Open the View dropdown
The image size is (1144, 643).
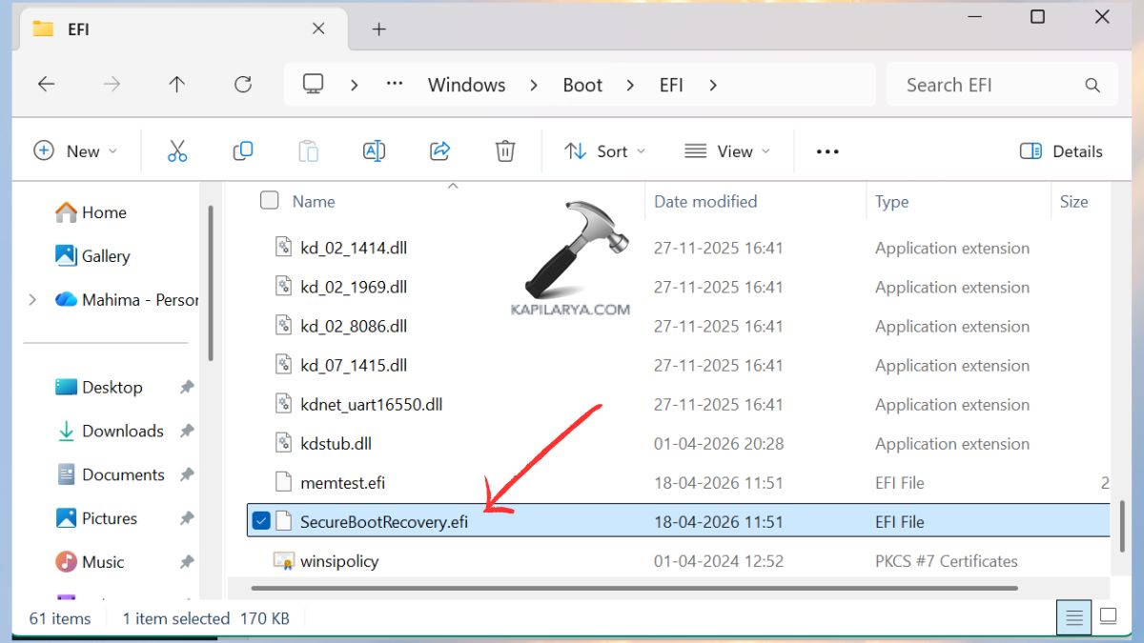click(726, 151)
